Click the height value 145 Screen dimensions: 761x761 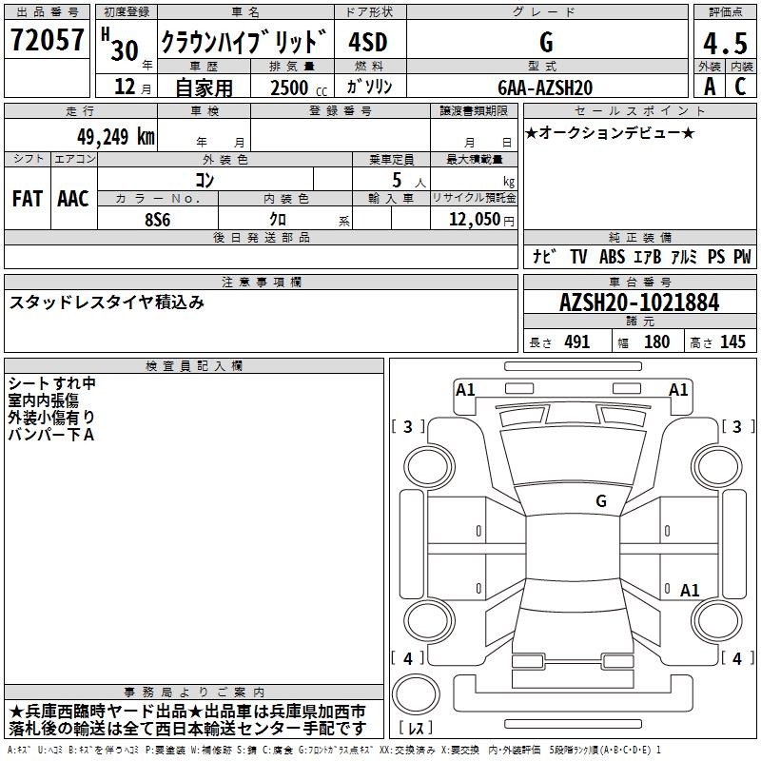point(732,342)
